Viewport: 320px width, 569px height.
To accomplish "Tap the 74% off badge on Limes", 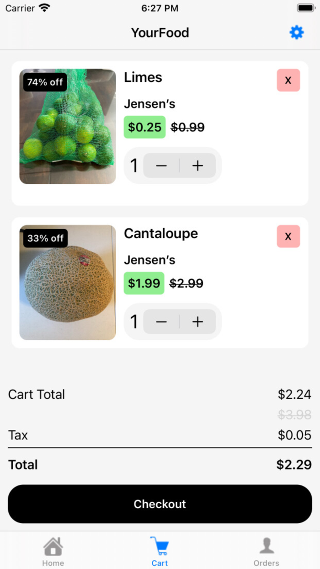I will click(45, 82).
